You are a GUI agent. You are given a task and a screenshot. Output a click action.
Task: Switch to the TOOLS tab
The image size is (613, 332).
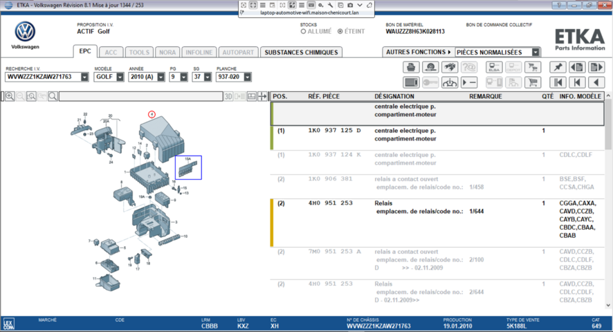pyautogui.click(x=139, y=53)
